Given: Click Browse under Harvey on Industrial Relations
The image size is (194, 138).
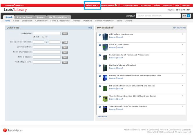Looking at the screenshot, I should pyautogui.click(x=112, y=78).
